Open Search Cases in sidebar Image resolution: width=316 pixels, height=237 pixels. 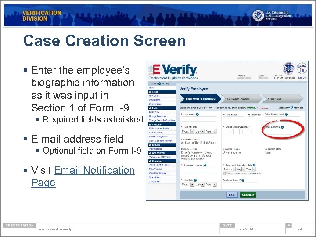(x=155, y=104)
